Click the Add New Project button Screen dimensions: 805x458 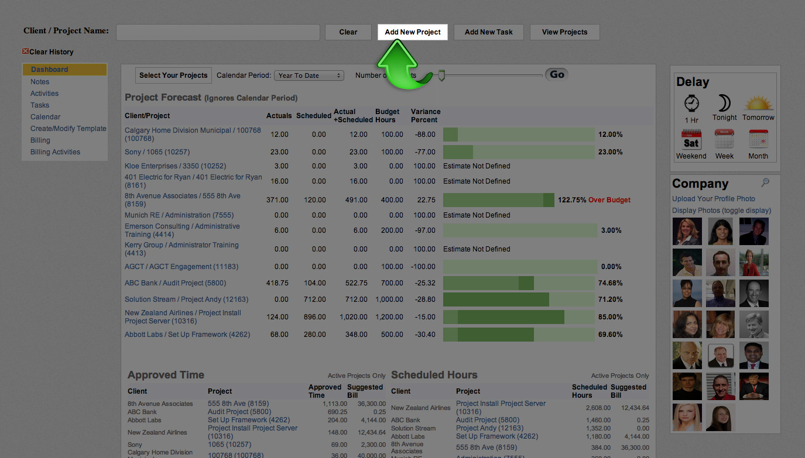point(413,32)
